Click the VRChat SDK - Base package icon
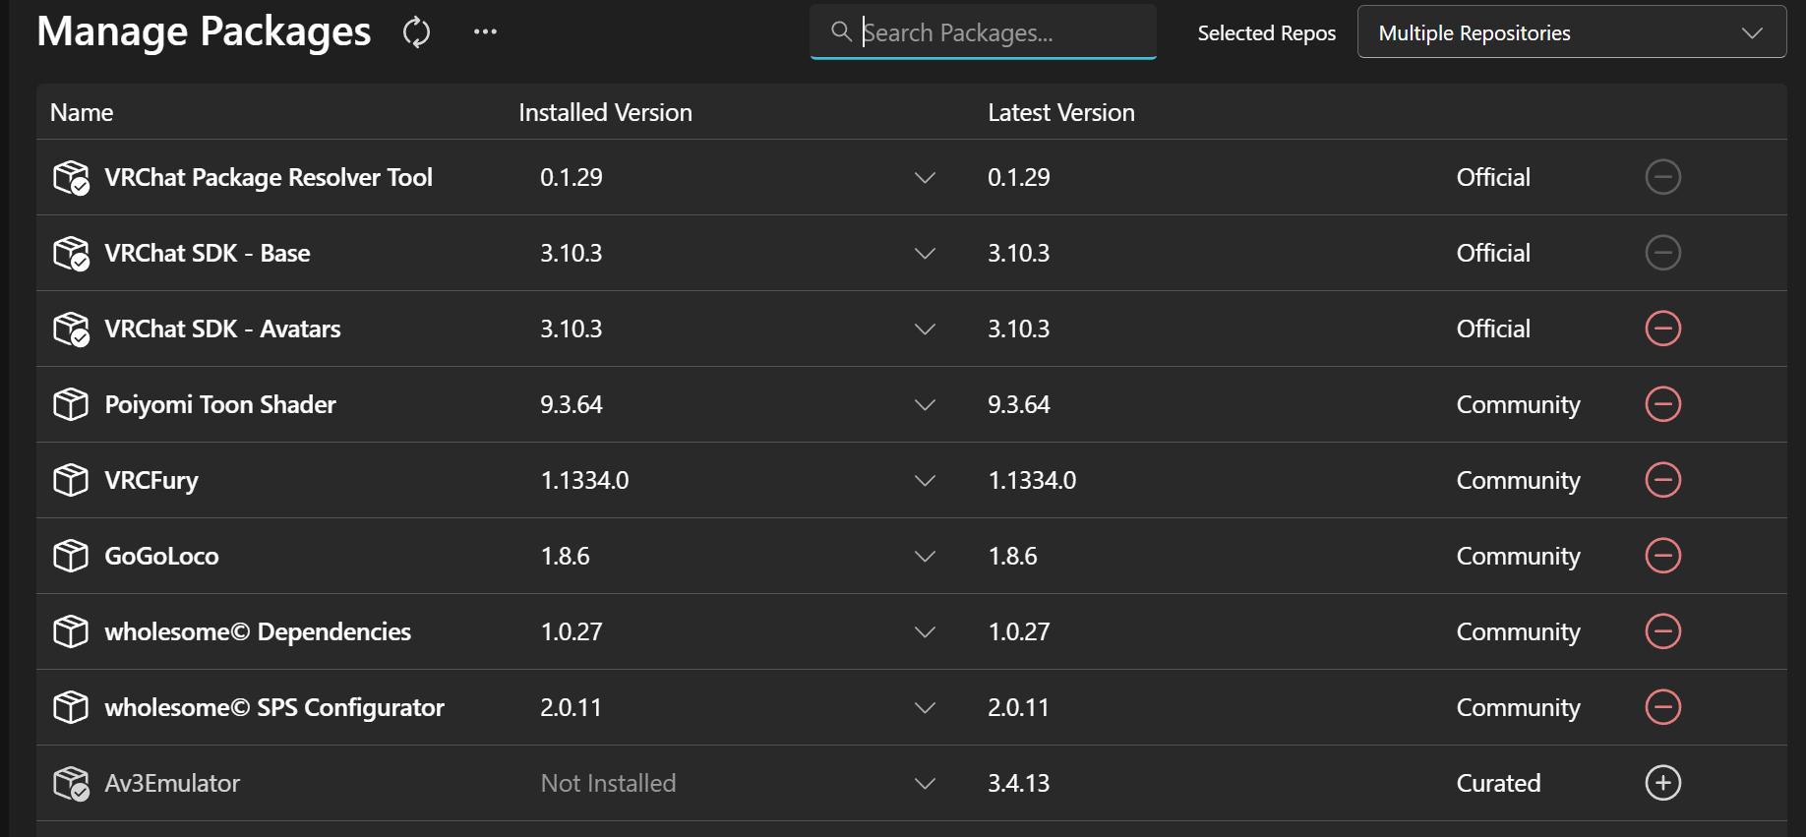 click(x=71, y=254)
